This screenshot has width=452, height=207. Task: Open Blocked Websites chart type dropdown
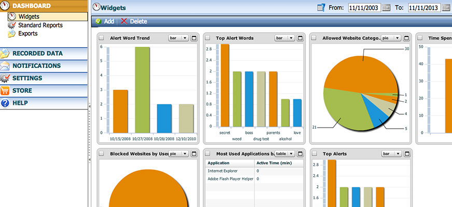(178, 154)
